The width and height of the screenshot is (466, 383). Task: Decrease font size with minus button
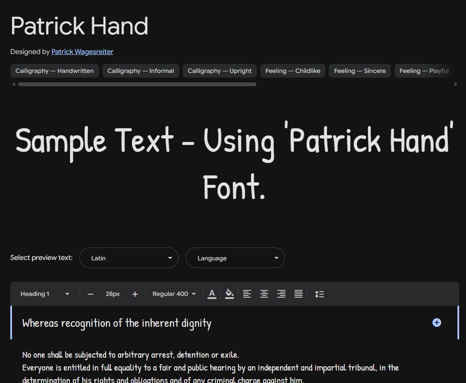pyautogui.click(x=90, y=294)
